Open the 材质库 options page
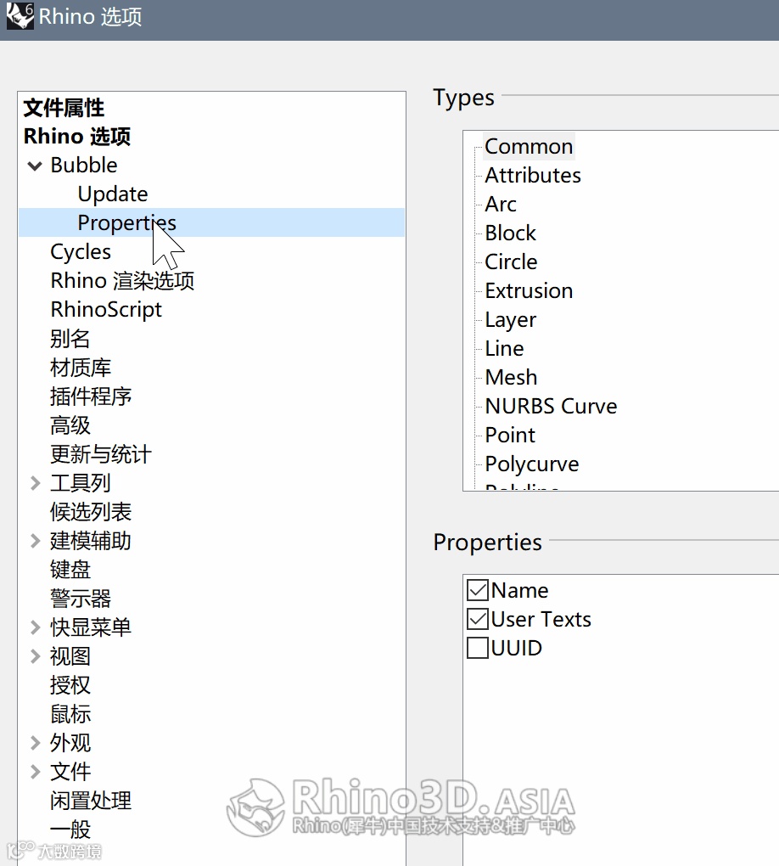779x866 pixels. pos(81,368)
